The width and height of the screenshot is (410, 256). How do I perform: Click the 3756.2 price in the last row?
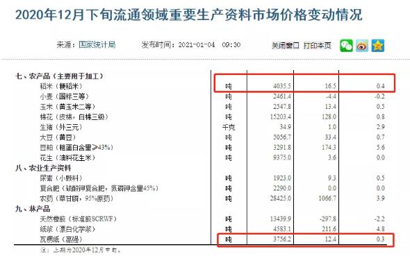click(x=282, y=239)
